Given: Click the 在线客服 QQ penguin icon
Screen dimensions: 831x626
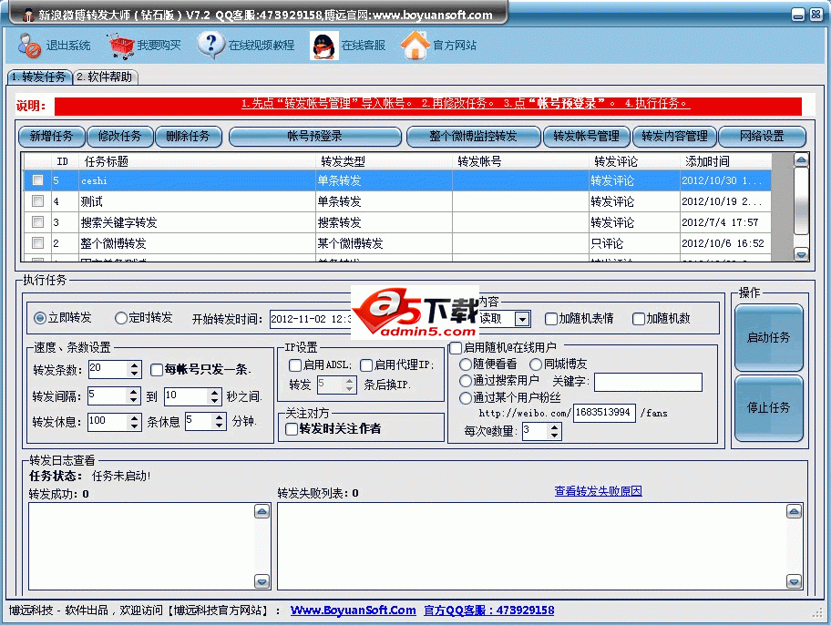Looking at the screenshot, I should click(x=323, y=45).
